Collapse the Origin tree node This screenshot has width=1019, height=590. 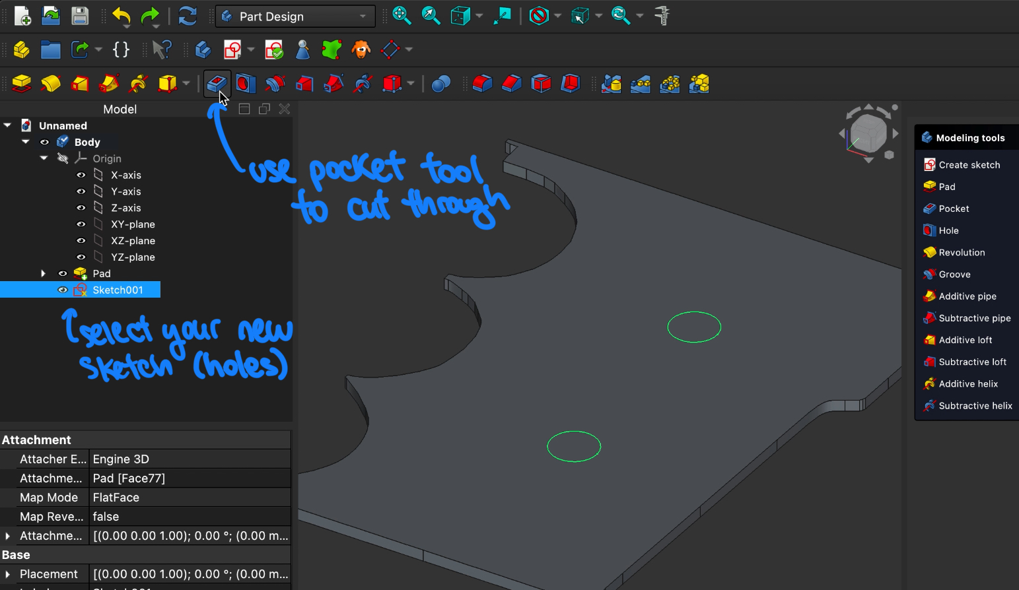pyautogui.click(x=44, y=158)
